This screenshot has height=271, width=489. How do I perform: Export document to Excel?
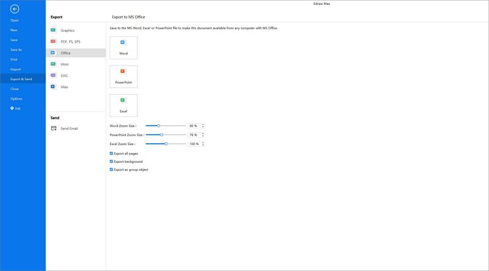point(123,106)
